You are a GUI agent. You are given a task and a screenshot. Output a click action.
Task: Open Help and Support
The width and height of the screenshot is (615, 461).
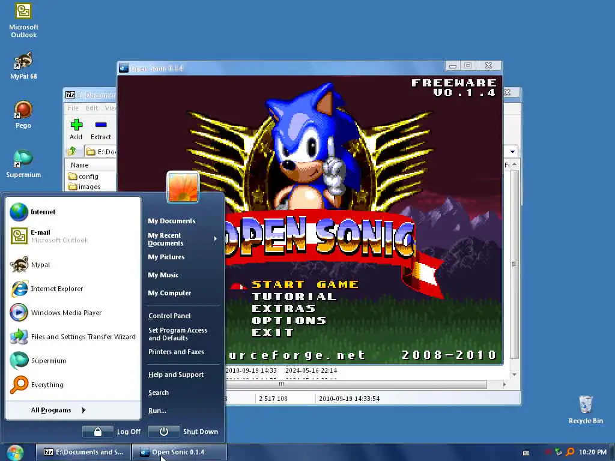(176, 375)
